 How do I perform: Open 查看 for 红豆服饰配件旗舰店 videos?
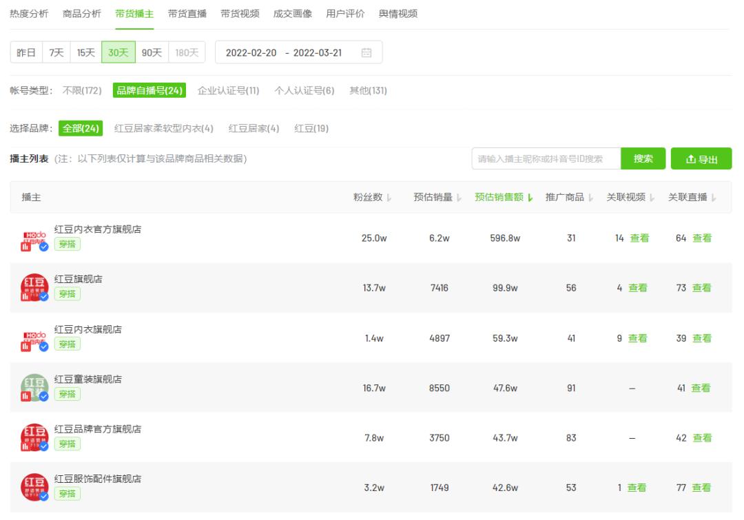click(x=637, y=487)
